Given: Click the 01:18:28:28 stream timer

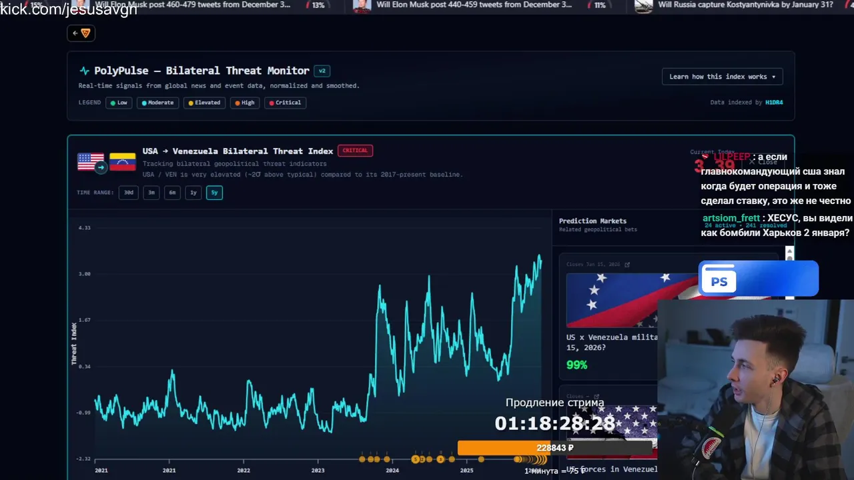Looking at the screenshot, I should pyautogui.click(x=555, y=423).
